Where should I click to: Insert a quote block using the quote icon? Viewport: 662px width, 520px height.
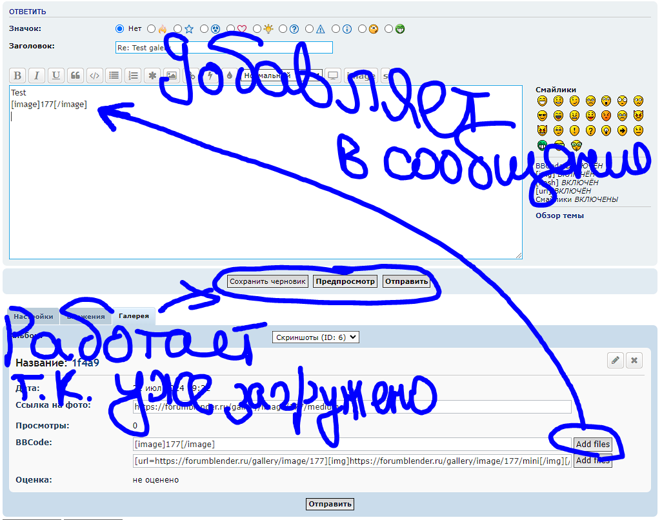pyautogui.click(x=75, y=75)
